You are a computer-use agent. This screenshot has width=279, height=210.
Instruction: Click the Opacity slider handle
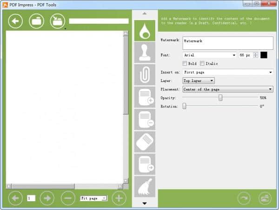pos(220,98)
